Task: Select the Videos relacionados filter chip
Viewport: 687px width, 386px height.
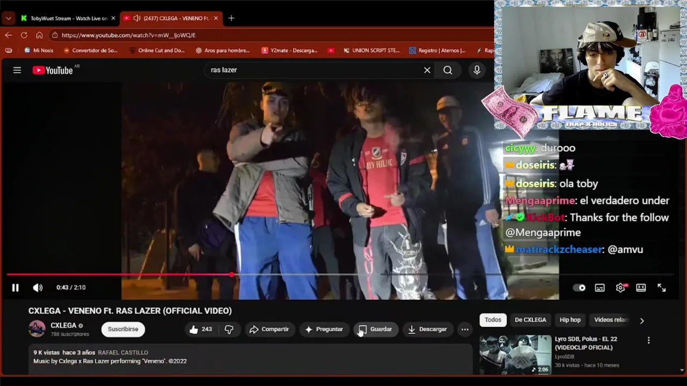Action: 611,320
